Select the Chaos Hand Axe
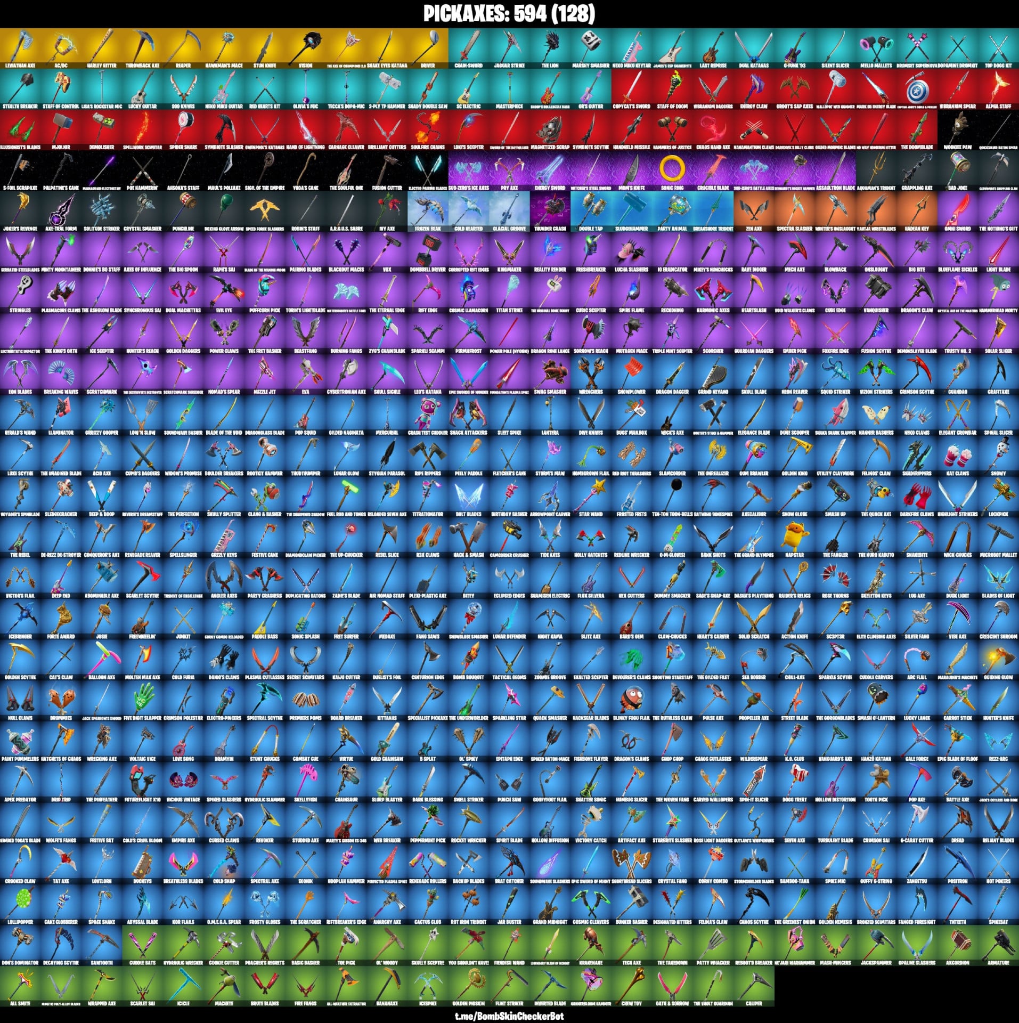The height and width of the screenshot is (1023, 1019). [713, 131]
